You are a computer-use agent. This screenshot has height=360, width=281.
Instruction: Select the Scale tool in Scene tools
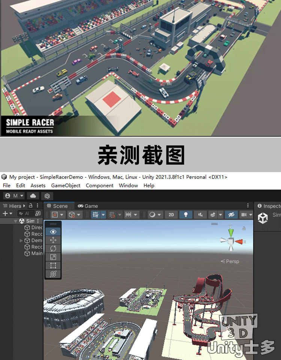[53, 257]
